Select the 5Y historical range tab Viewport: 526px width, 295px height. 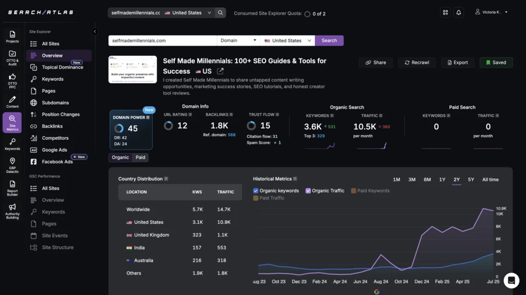click(471, 179)
